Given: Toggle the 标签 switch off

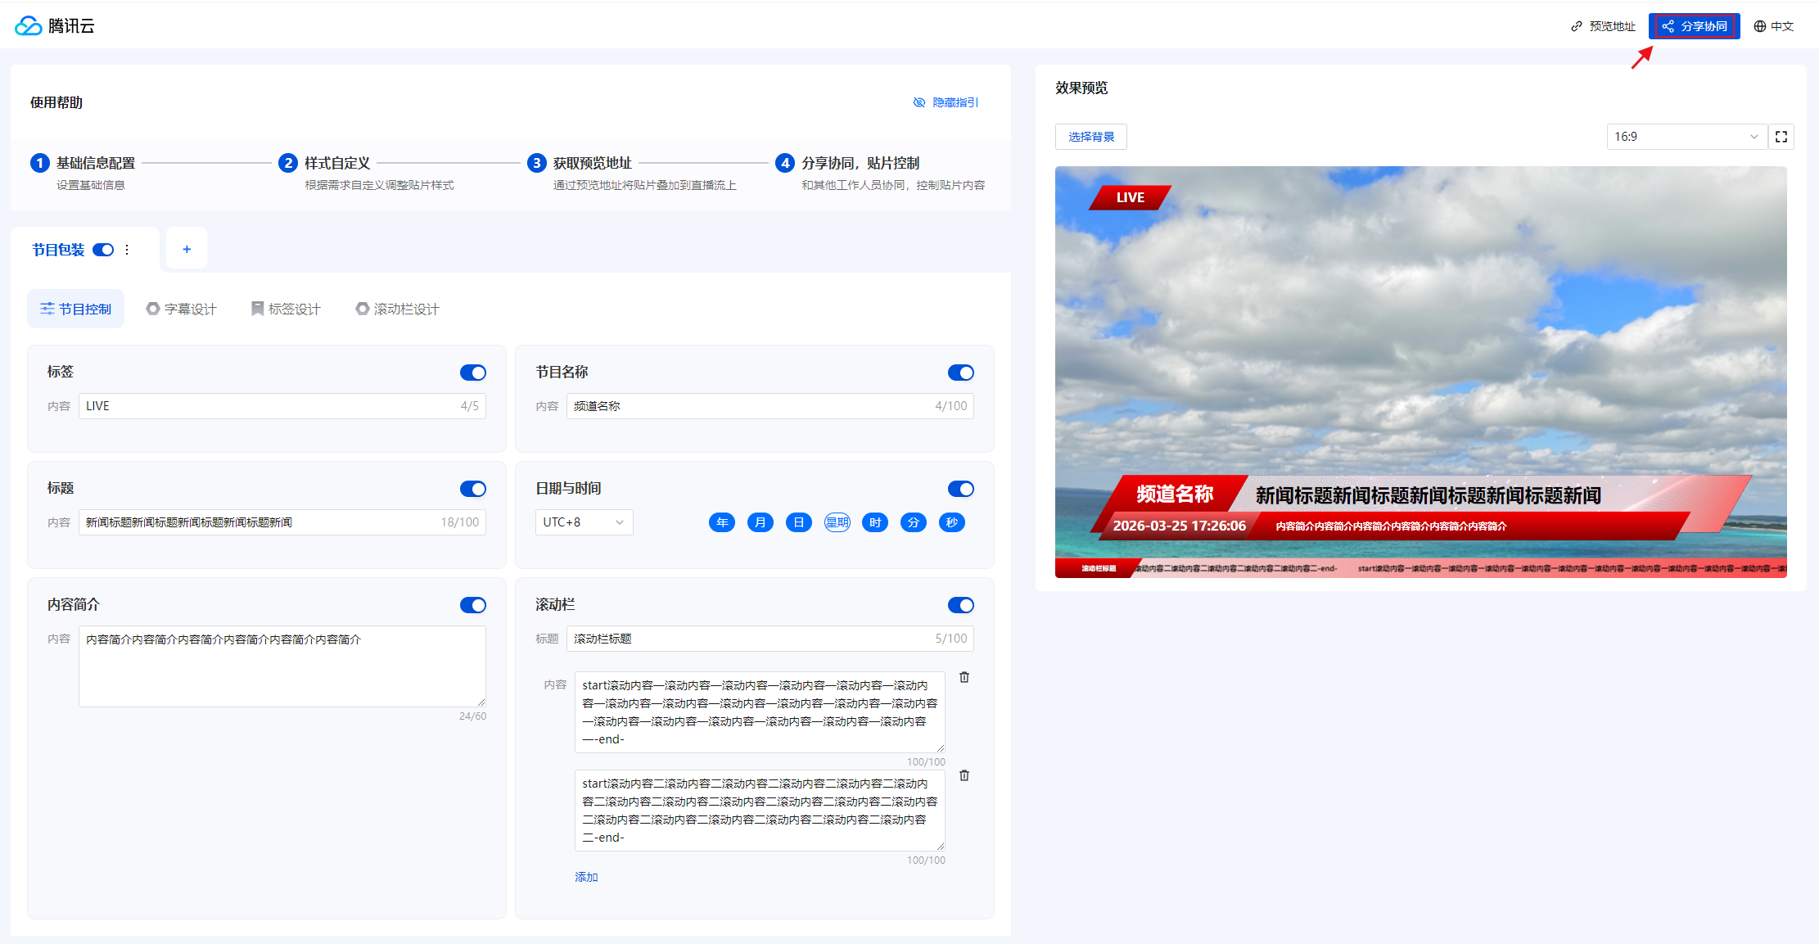Looking at the screenshot, I should point(472,373).
